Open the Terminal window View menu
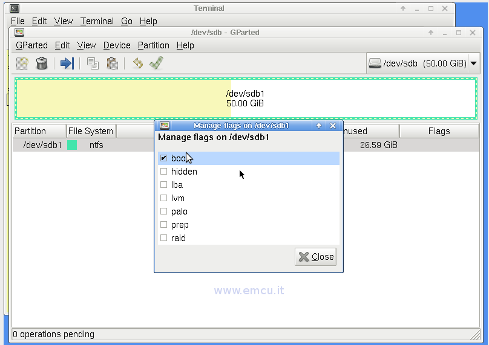This screenshot has height=345, width=489. [64, 21]
